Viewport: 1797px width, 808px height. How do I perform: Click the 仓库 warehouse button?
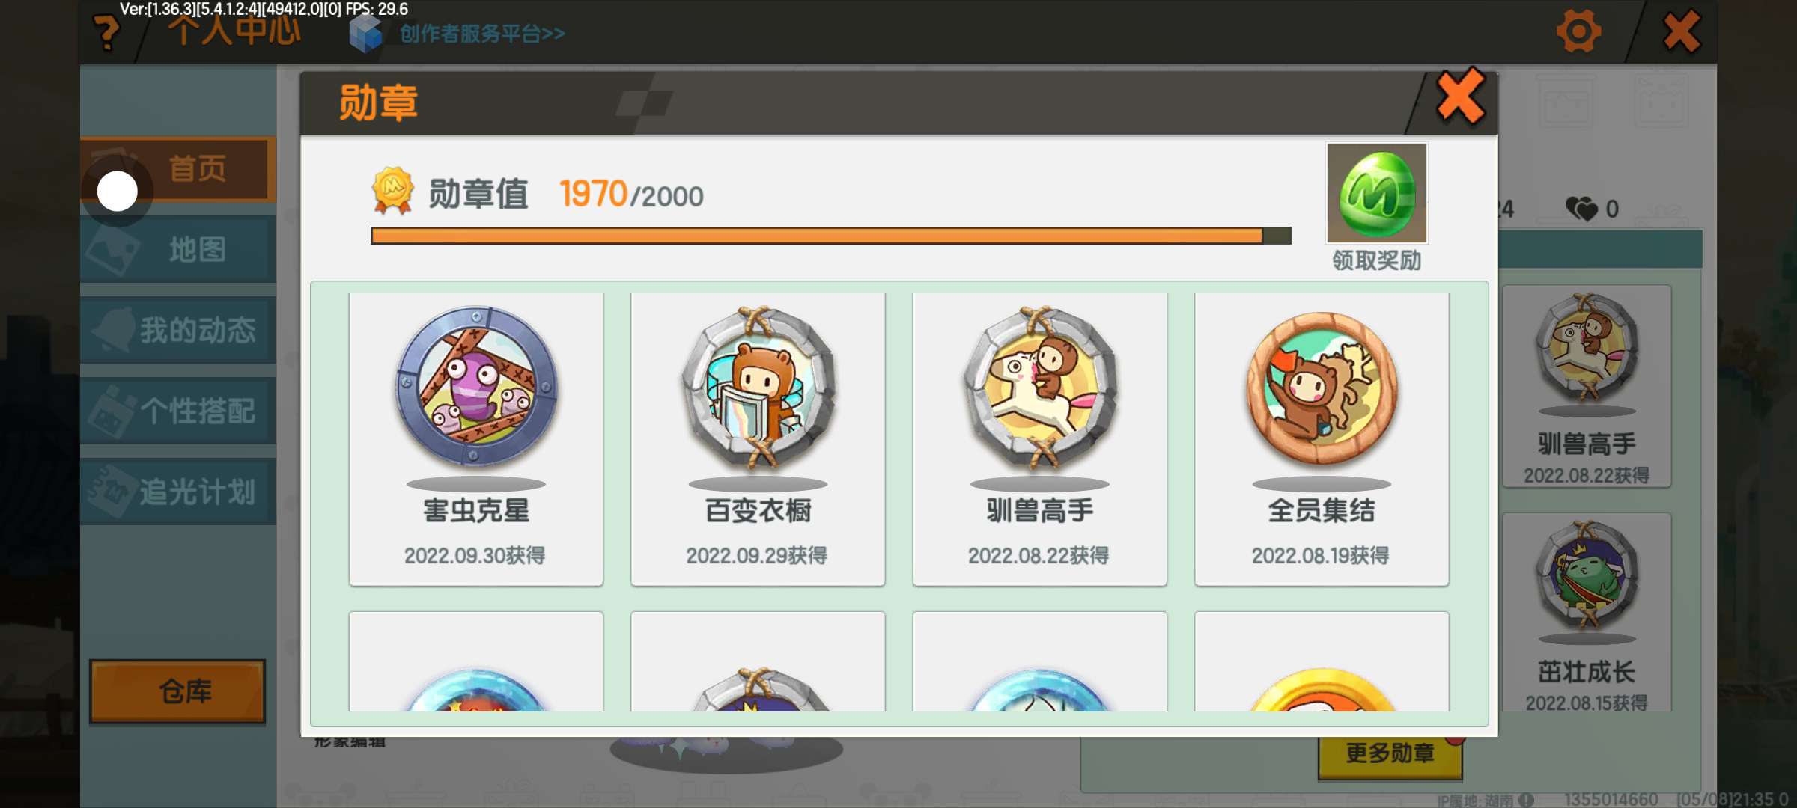tap(177, 691)
